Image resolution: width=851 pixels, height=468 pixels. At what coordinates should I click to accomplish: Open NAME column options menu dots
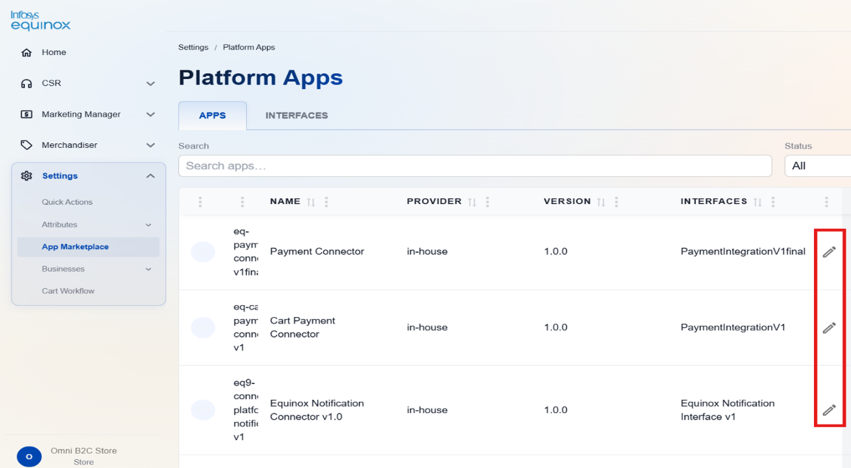pos(327,202)
